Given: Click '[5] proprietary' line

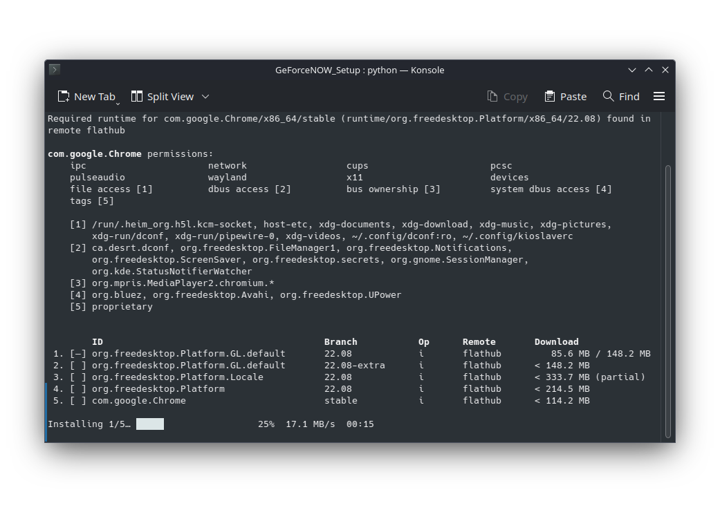Looking at the screenshot, I should click(111, 307).
